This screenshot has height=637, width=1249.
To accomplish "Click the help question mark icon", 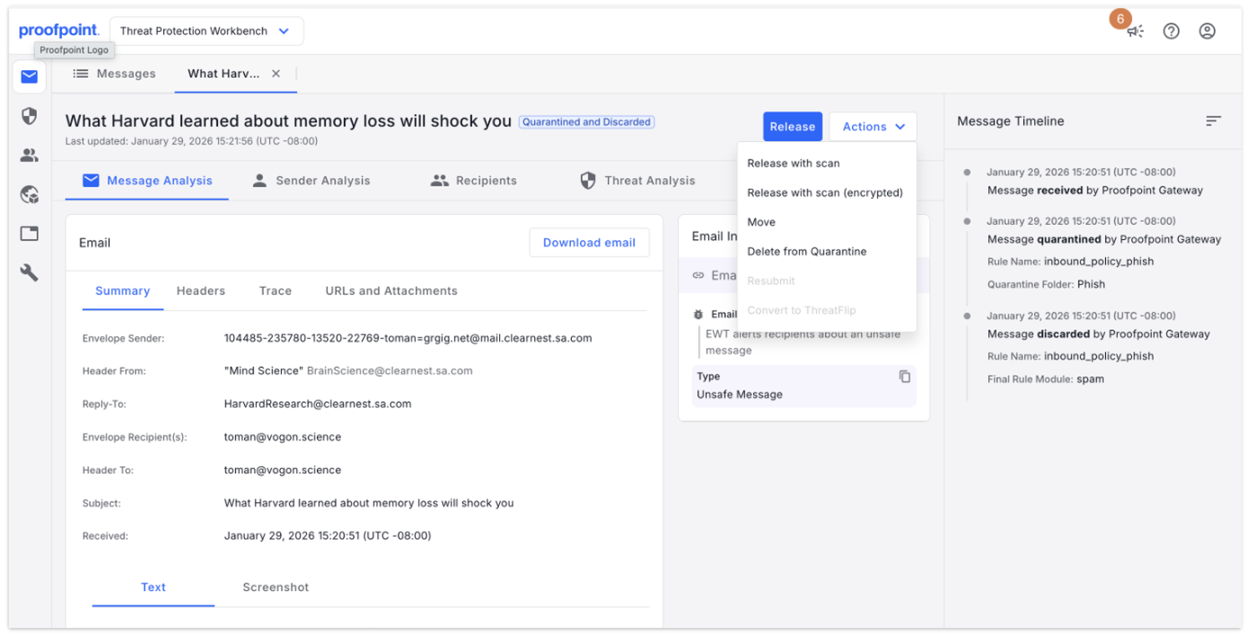I will click(x=1171, y=31).
